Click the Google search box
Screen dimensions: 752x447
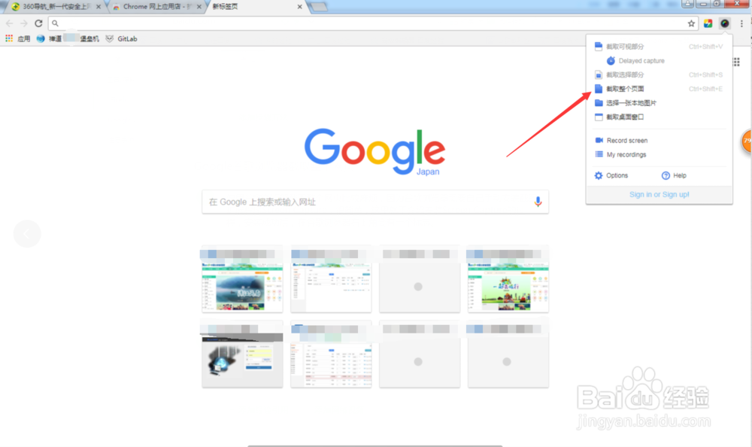tap(375, 202)
